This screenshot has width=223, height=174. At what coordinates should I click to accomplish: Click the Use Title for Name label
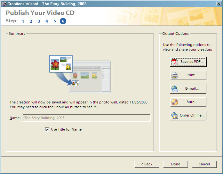(66, 129)
